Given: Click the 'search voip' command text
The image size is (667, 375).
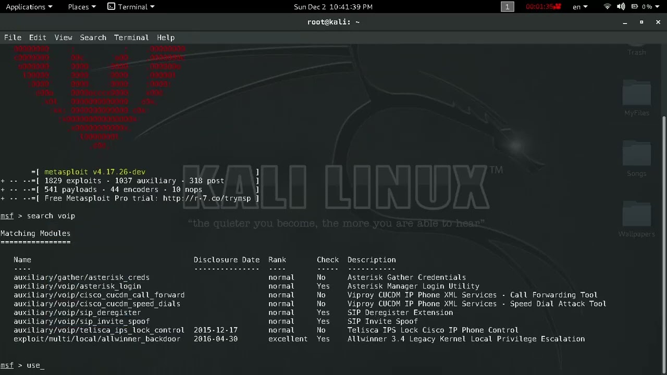Looking at the screenshot, I should 51,216.
